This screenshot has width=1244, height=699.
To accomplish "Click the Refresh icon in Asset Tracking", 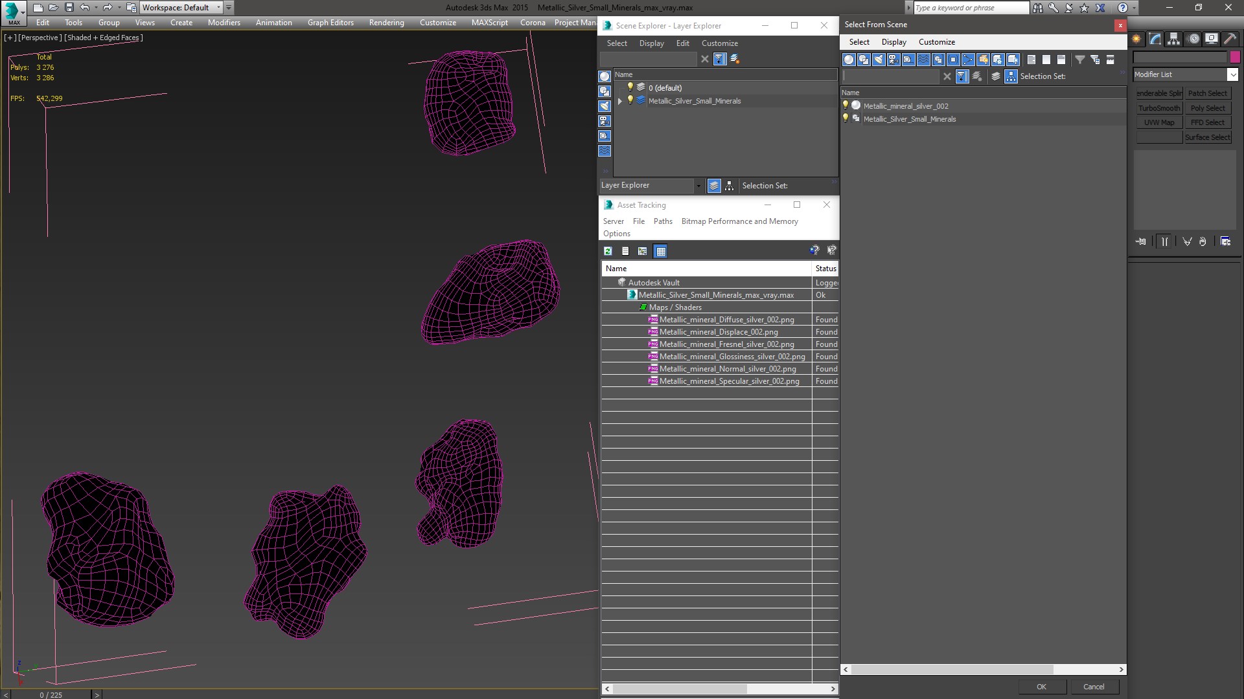I will pyautogui.click(x=608, y=251).
